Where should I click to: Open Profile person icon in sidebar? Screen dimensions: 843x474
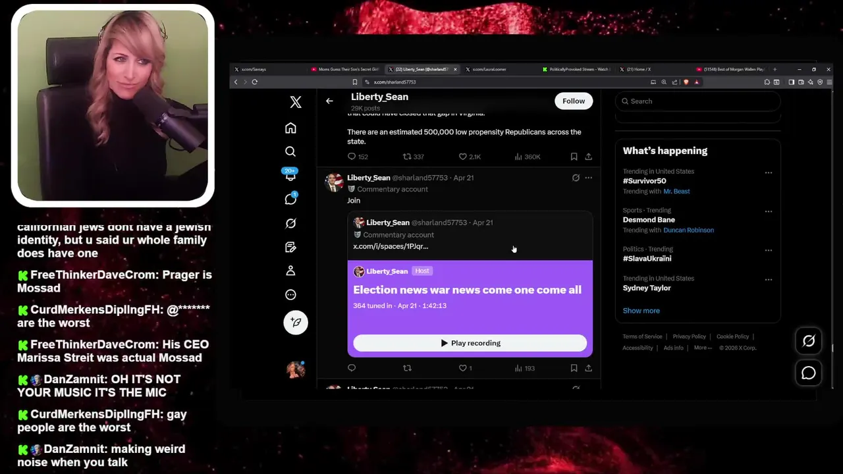[290, 271]
